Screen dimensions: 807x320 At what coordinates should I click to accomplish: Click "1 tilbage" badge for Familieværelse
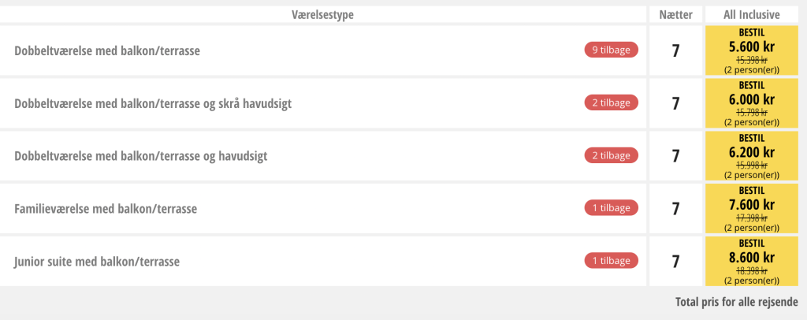tap(611, 208)
